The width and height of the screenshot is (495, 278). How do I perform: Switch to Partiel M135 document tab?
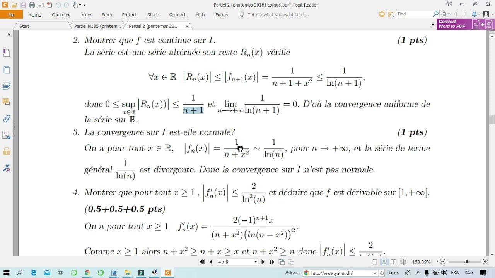pos(97,26)
